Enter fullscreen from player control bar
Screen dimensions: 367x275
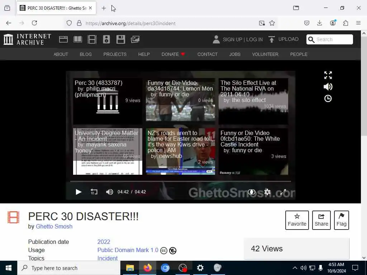pos(283,192)
